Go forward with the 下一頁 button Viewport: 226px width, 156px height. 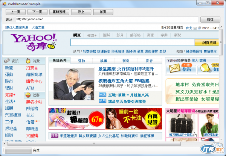[37, 12]
